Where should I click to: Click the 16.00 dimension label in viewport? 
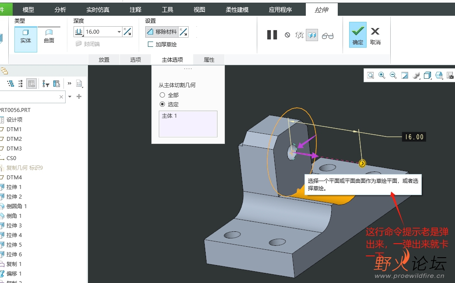point(414,137)
